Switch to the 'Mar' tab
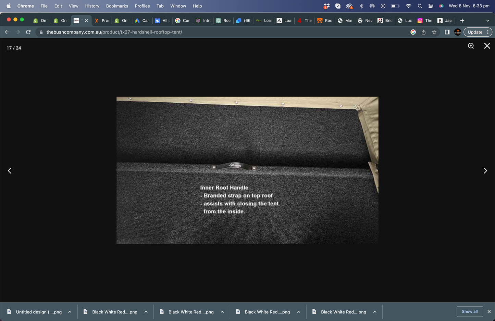 pos(345,21)
